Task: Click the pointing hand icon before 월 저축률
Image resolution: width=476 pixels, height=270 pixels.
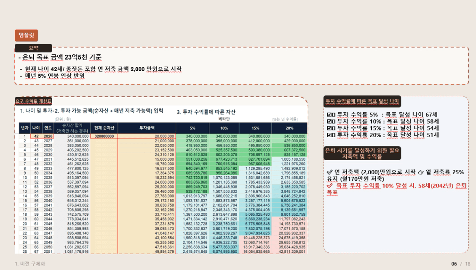Action: (x=421, y=172)
